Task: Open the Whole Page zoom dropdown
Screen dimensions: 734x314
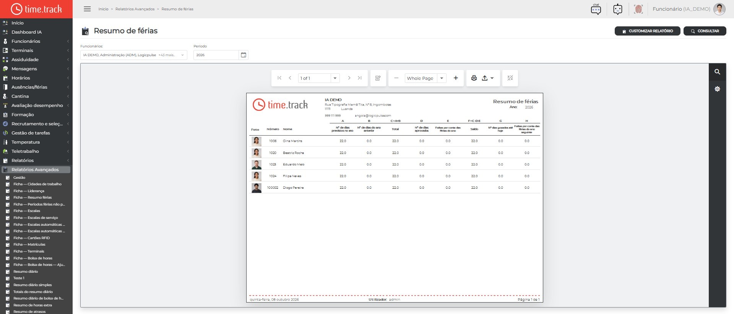Action: pos(442,78)
